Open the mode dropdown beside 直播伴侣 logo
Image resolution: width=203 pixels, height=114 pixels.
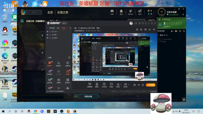tap(64, 23)
